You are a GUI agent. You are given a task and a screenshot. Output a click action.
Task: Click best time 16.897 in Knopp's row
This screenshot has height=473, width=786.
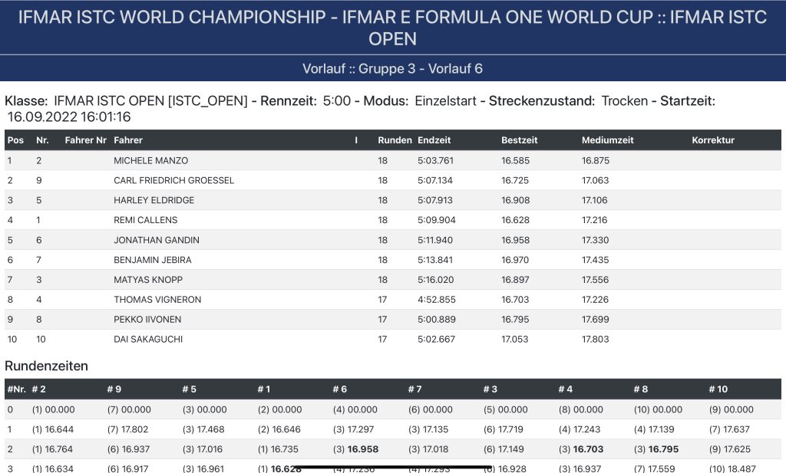pos(515,280)
